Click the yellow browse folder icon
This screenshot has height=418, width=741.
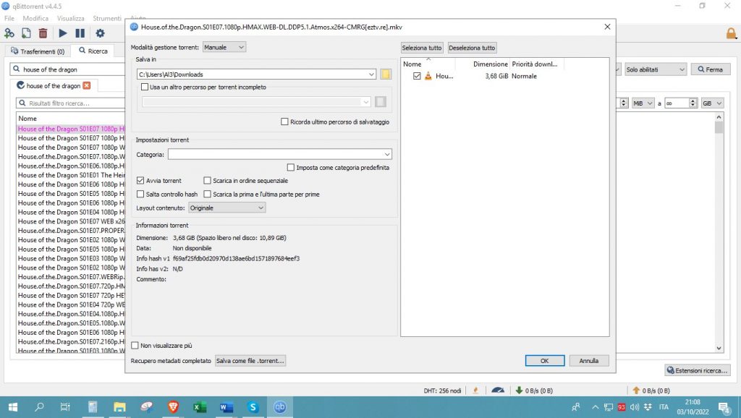pos(386,74)
